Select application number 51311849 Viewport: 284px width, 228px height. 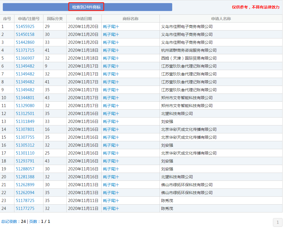(x=25, y=121)
